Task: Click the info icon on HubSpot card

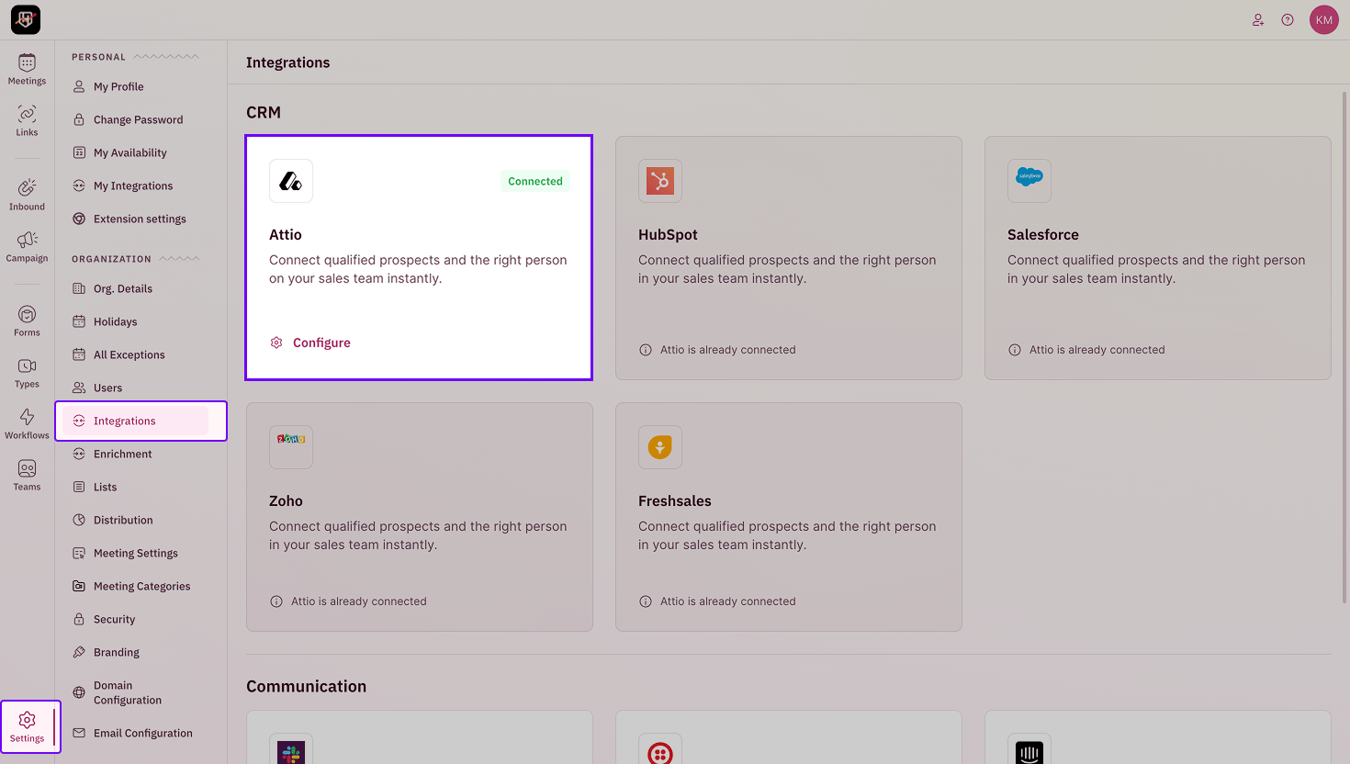Action: pos(646,350)
